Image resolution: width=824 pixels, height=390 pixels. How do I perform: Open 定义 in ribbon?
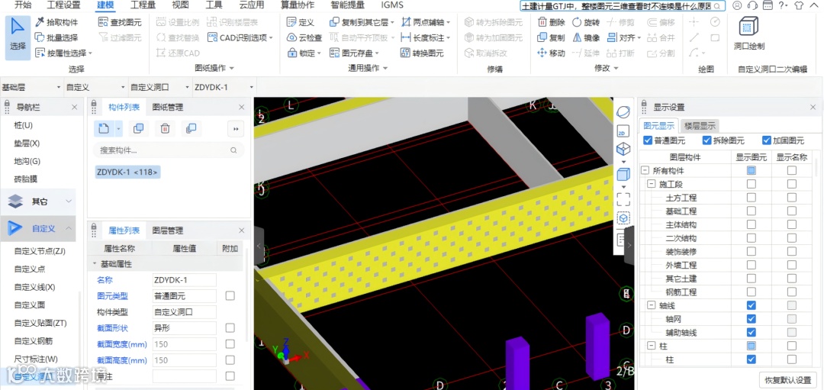301,22
